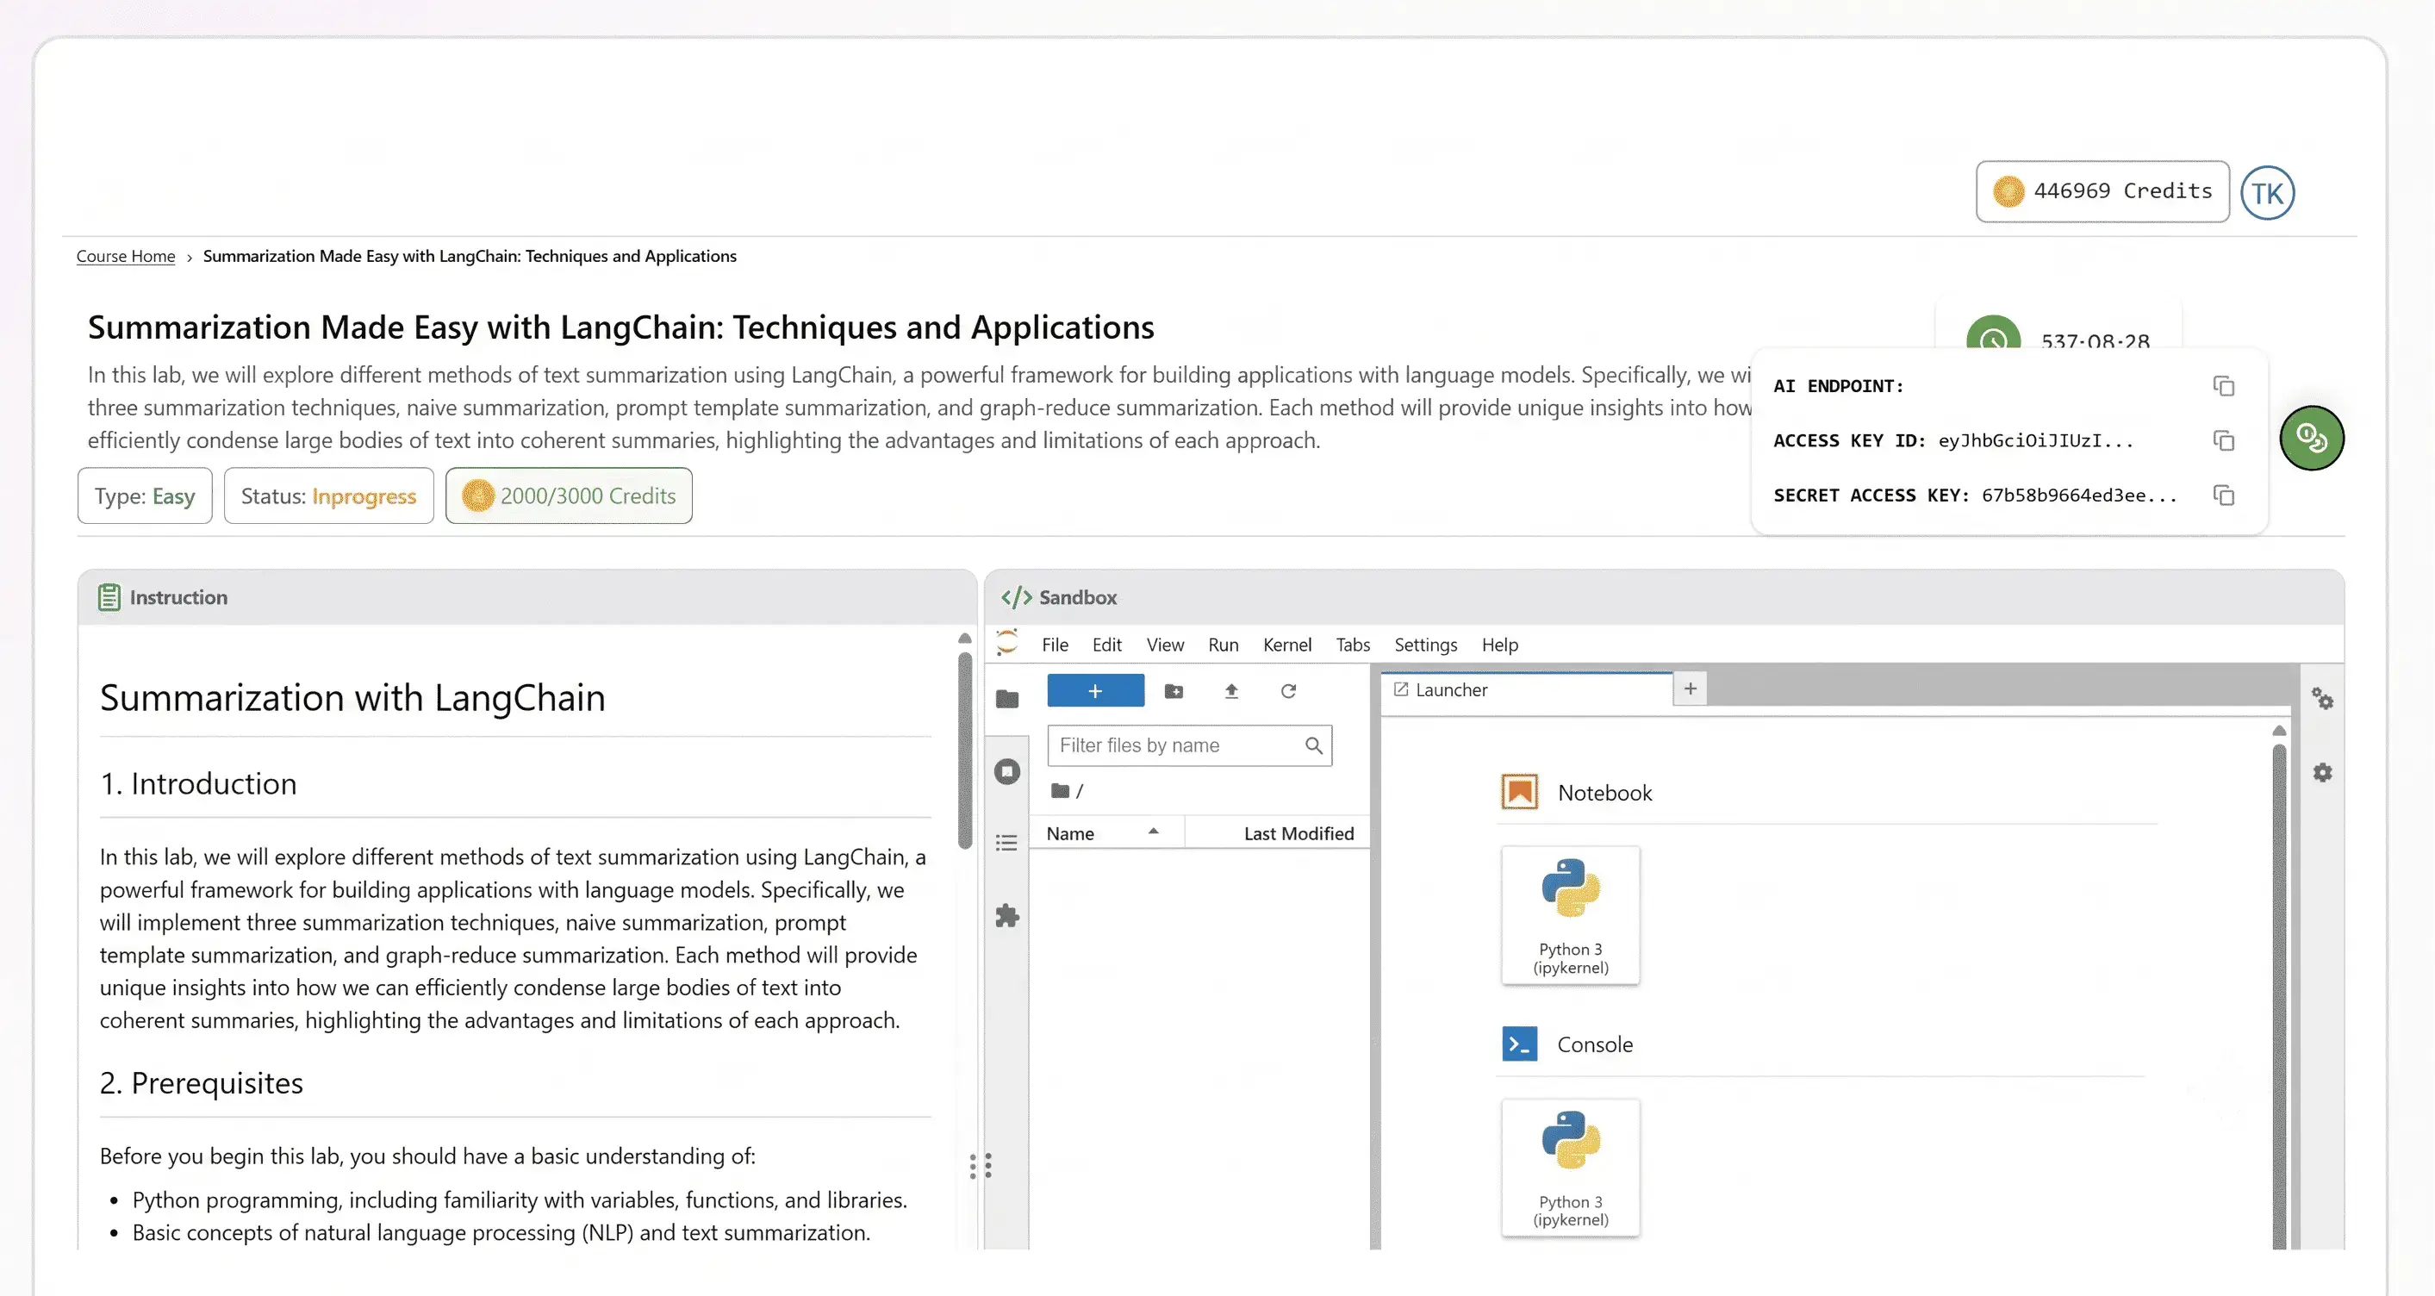Click the panel divider drag handle
The height and width of the screenshot is (1296, 2435).
[x=981, y=1166]
